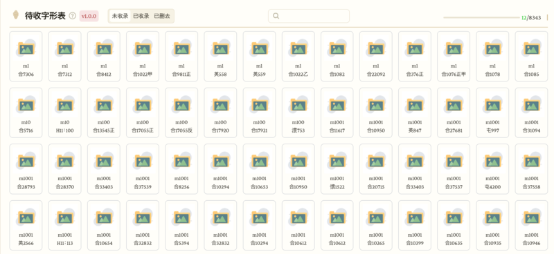Click the label text 合10935
Viewport: 554px width, 254px height.
pyautogui.click(x=492, y=243)
